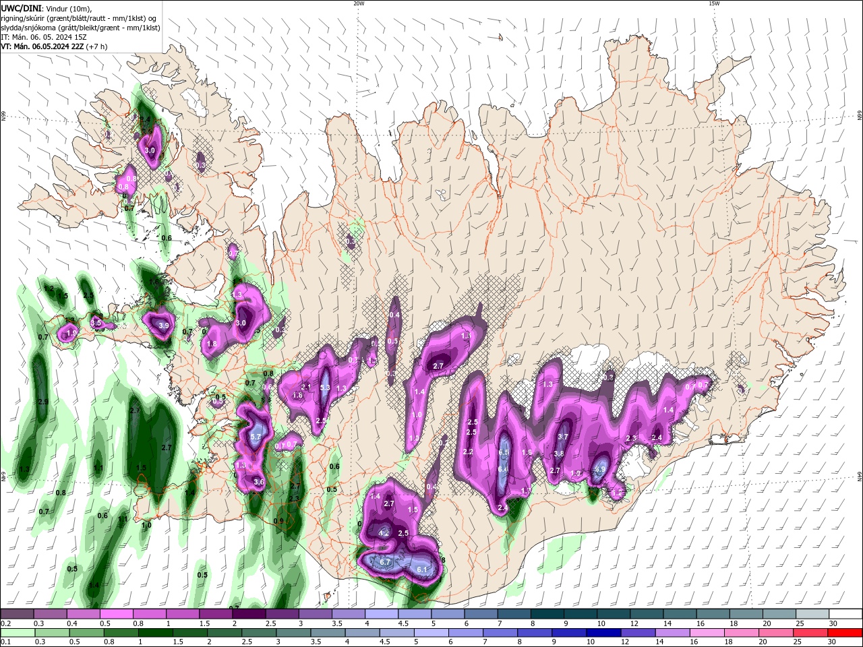Click the upper legend swatch labeled 4.5
Screen dimensions: 863x647
click(415, 614)
